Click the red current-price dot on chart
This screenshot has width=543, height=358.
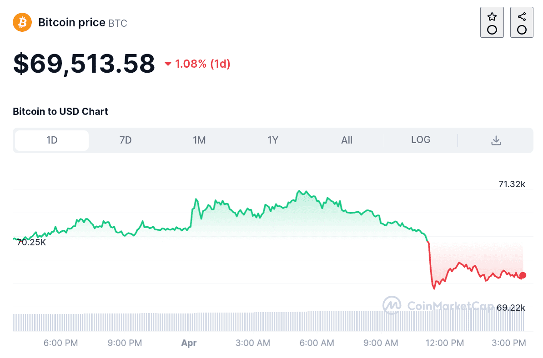tap(523, 275)
